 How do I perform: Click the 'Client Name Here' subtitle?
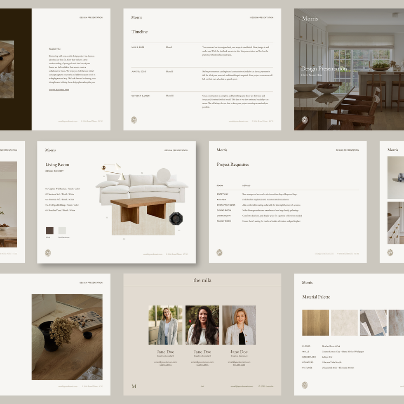[312, 75]
